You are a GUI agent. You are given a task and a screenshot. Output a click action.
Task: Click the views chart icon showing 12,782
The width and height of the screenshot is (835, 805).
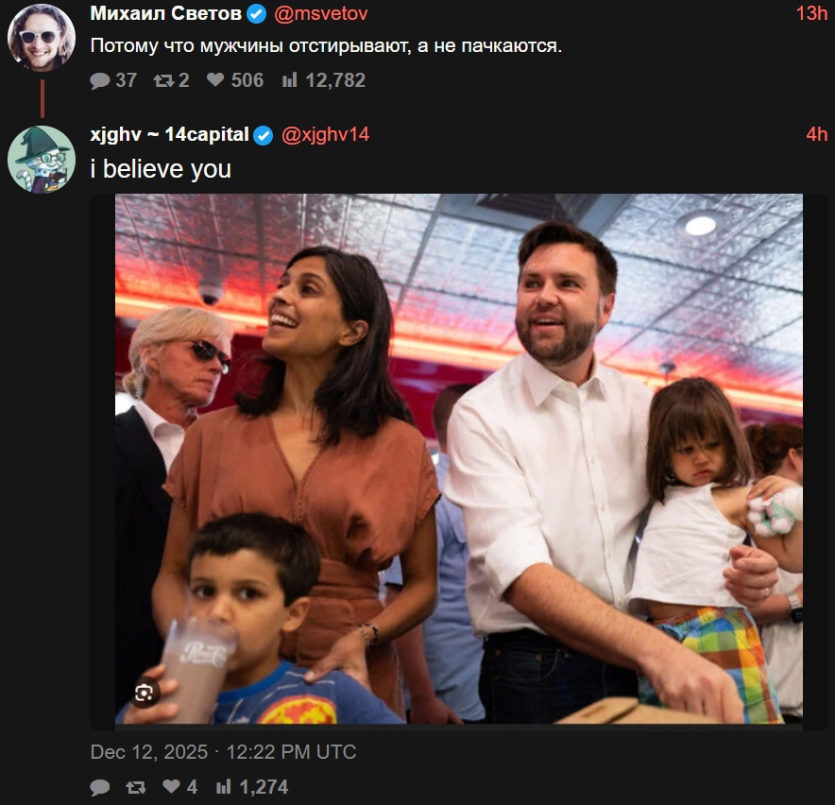coord(290,81)
